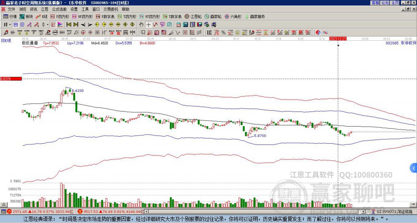
Task: Open the 行情 market quotes view
Action: pyautogui.click(x=10, y=16)
